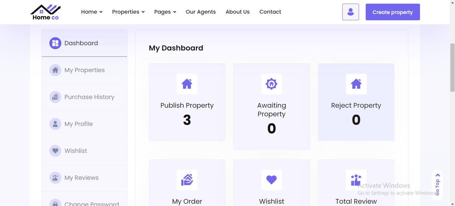Click the Total Review thumbs-up icon

[x=356, y=180]
